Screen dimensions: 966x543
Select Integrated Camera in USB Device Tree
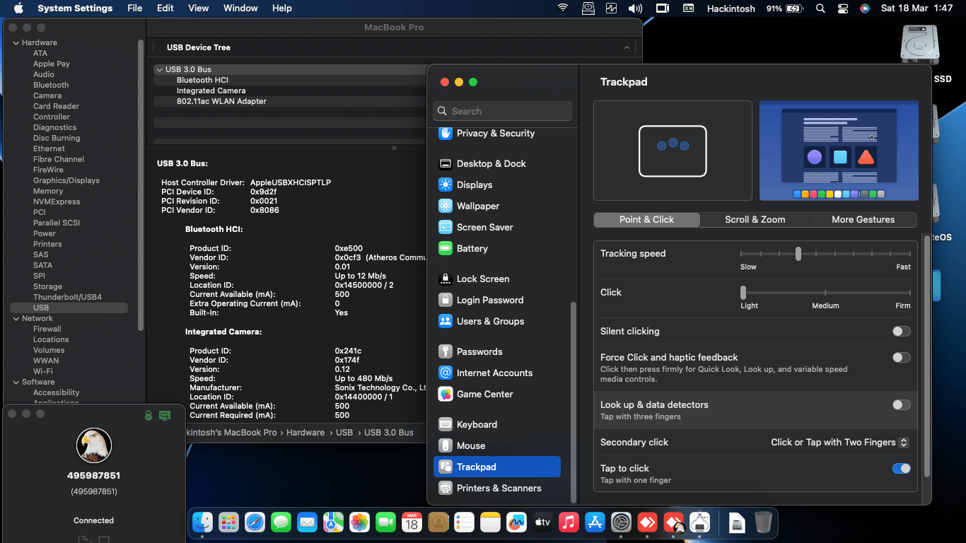pyautogui.click(x=211, y=90)
